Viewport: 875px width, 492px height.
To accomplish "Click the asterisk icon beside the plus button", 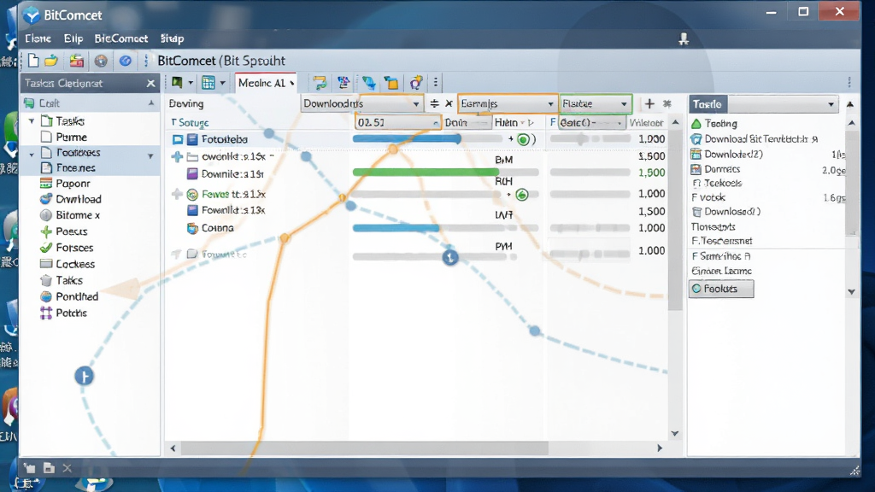I will [x=667, y=103].
